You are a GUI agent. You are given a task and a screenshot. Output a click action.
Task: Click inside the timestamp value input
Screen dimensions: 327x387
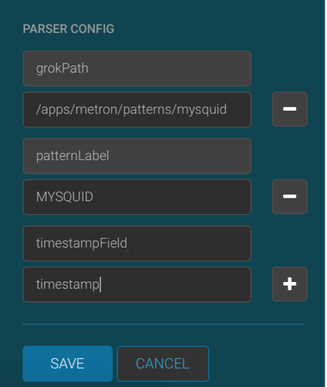[x=137, y=284]
